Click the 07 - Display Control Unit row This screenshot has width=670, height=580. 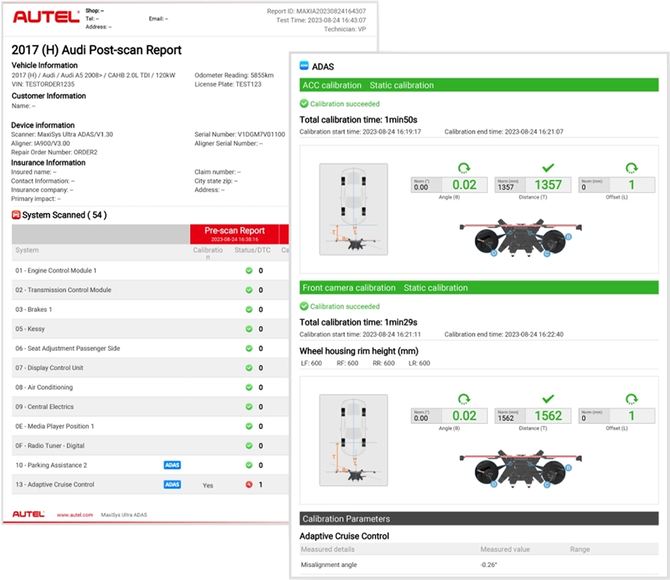tap(151, 368)
